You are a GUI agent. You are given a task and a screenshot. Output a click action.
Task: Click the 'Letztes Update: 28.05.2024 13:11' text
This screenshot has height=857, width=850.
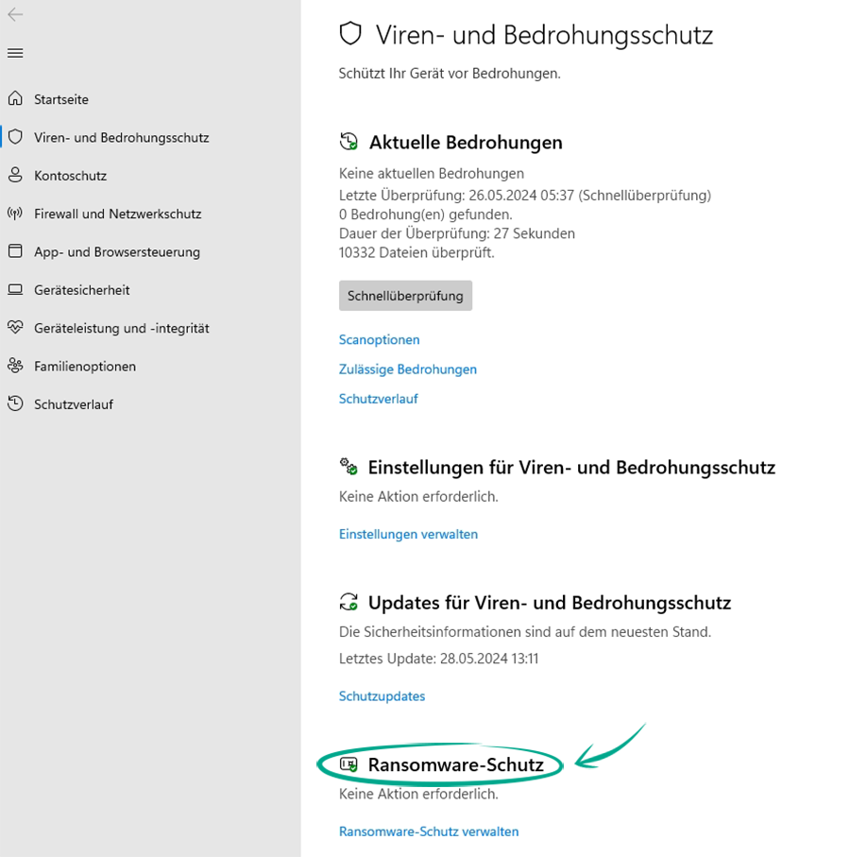(x=438, y=659)
